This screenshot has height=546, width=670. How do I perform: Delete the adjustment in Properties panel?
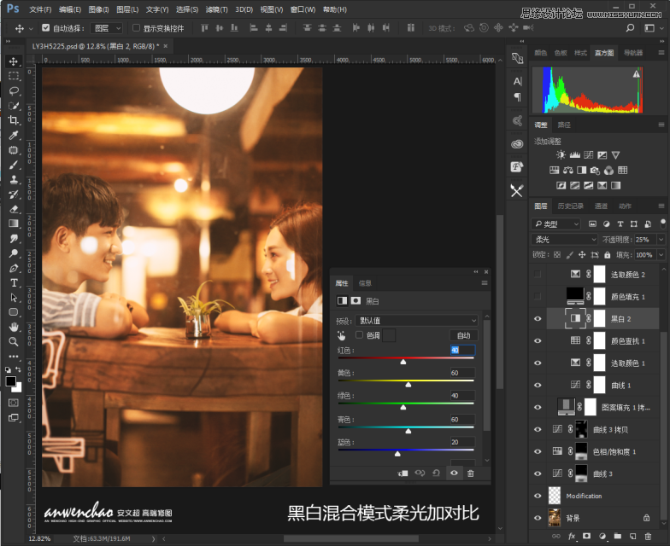[x=470, y=473]
